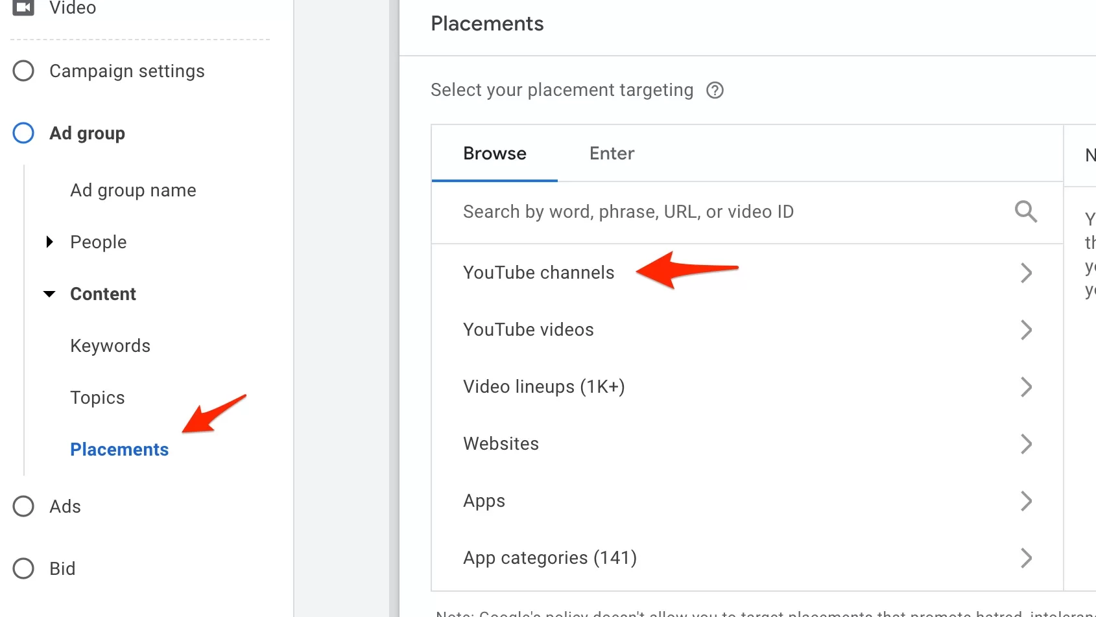Switch to the Enter tab
This screenshot has width=1096, height=617.
coord(612,154)
